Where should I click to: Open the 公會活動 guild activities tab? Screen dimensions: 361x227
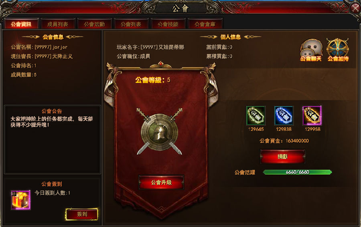pos(94,24)
